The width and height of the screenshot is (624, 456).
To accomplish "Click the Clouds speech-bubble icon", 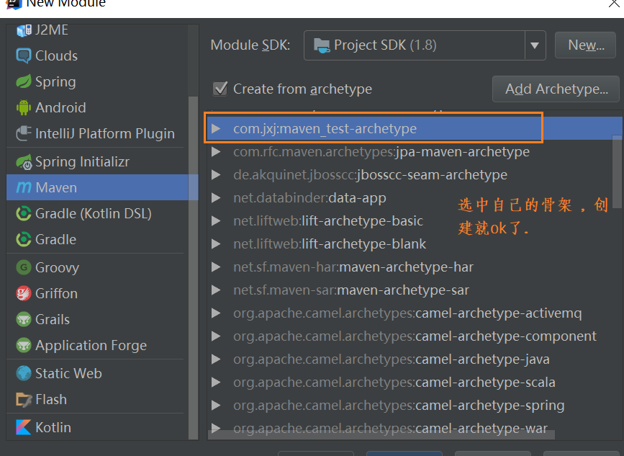I will (x=24, y=55).
